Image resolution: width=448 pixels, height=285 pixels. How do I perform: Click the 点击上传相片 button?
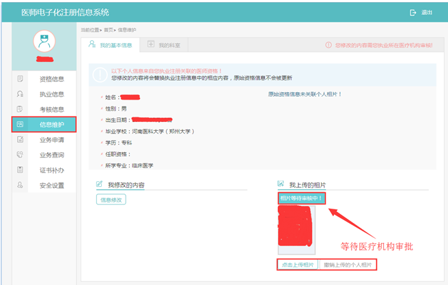pyautogui.click(x=297, y=265)
